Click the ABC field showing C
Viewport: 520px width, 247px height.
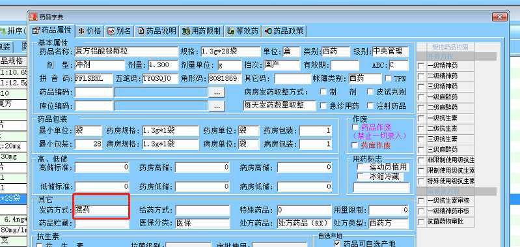(x=398, y=65)
